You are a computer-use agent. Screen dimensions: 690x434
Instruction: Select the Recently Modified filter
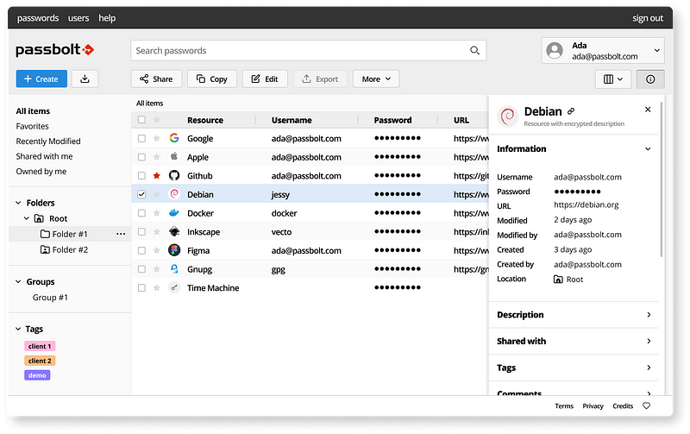(x=48, y=142)
